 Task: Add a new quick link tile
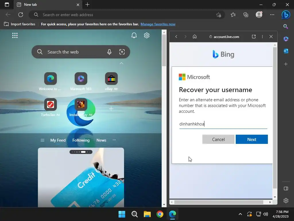pos(111,108)
